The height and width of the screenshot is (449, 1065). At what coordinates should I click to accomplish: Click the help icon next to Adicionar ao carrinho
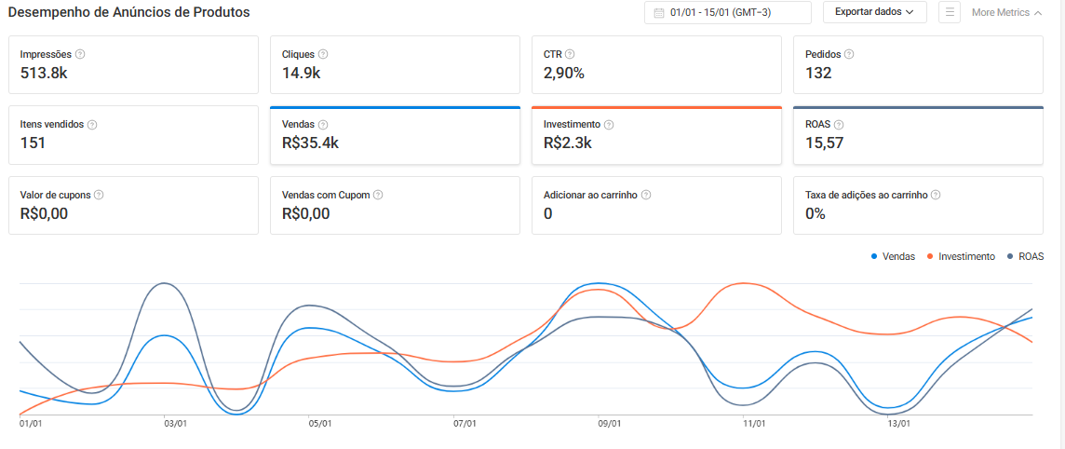[x=646, y=195]
